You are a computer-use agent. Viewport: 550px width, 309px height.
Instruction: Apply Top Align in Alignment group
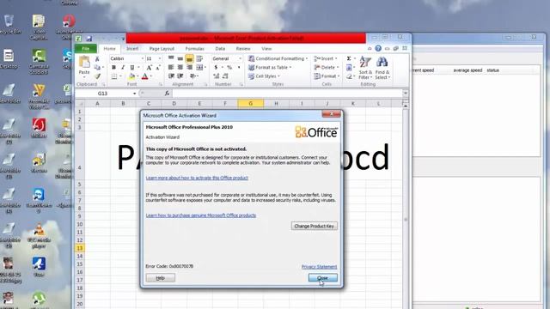171,58
